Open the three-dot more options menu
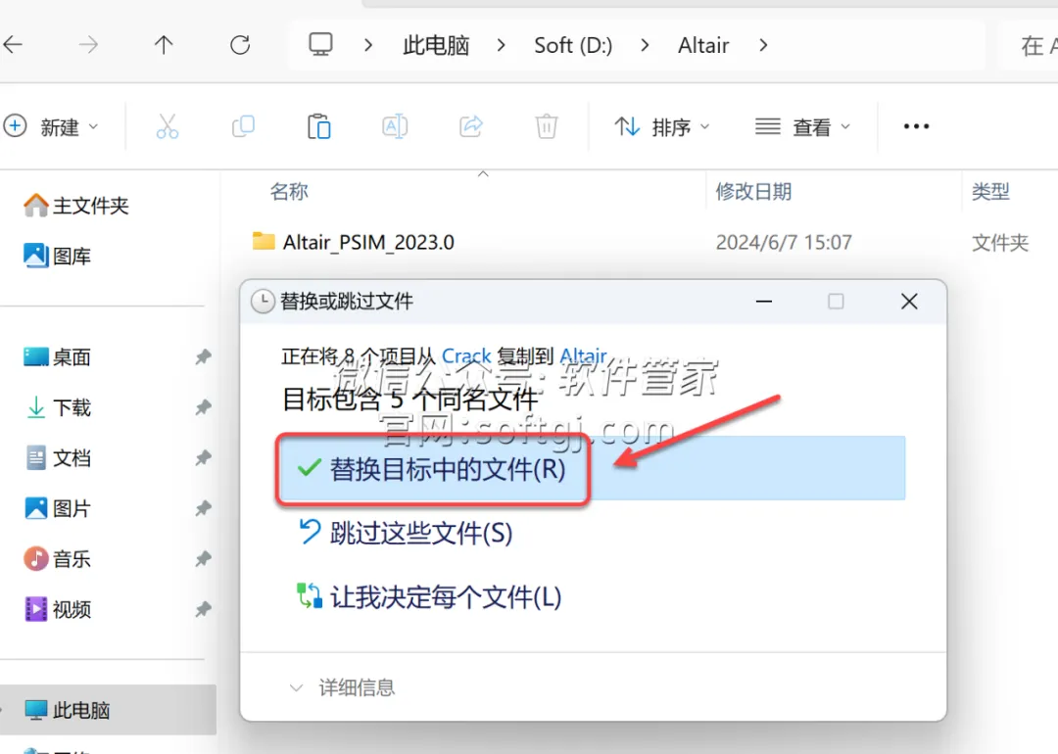This screenshot has height=754, width=1058. [916, 126]
